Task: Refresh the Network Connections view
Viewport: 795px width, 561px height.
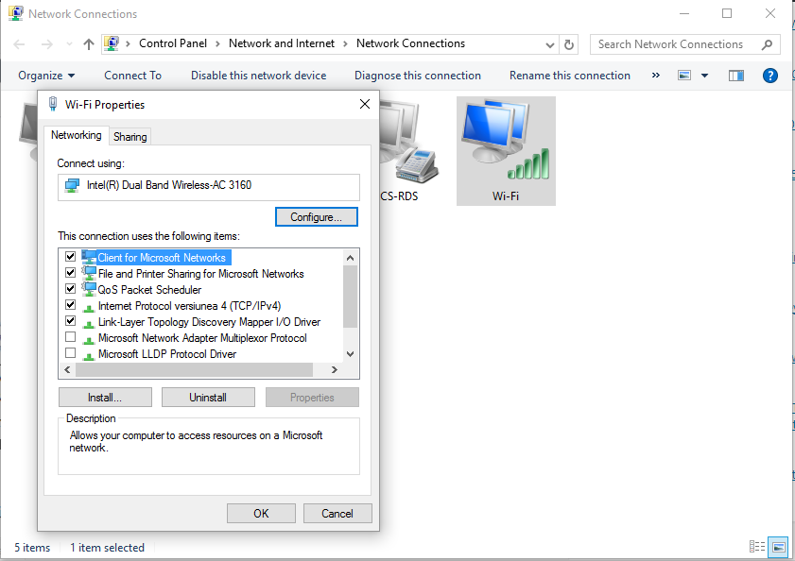Action: 569,44
